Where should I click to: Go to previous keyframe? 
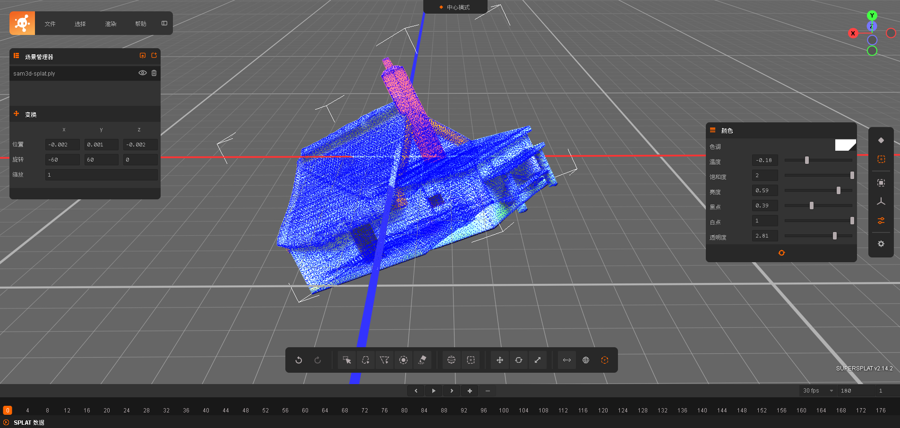click(416, 391)
